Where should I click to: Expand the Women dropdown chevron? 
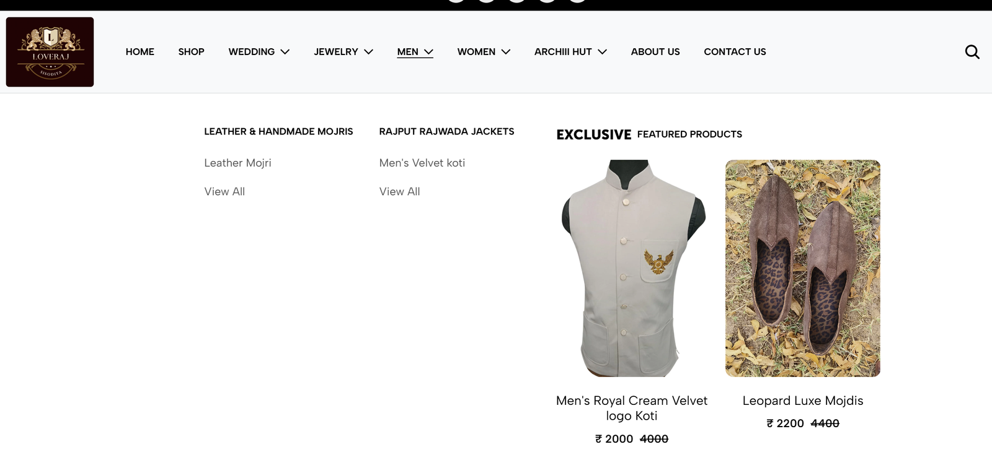pos(506,52)
